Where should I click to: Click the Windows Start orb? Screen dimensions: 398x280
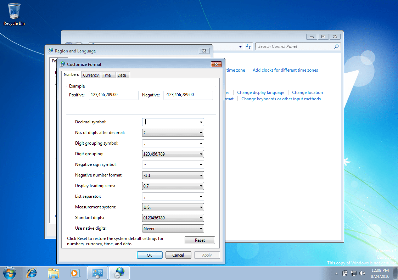click(x=9, y=273)
